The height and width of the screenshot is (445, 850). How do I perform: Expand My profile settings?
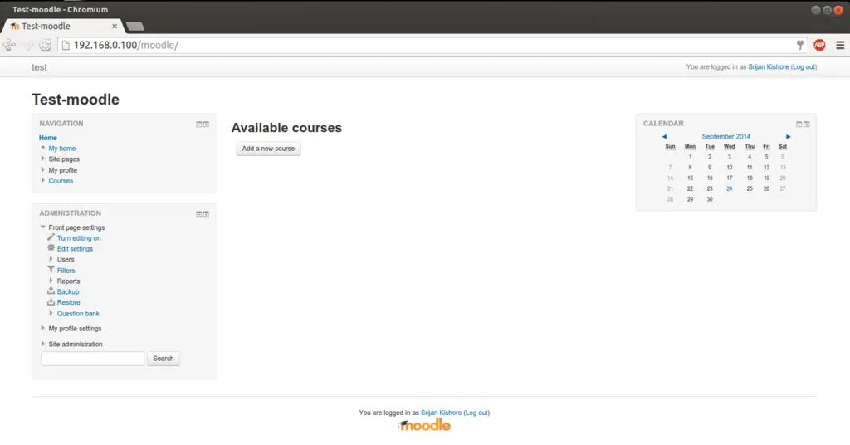point(43,329)
